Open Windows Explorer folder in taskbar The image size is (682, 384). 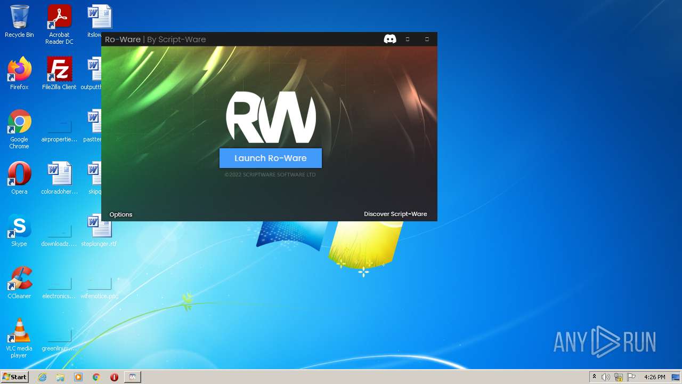(x=60, y=377)
